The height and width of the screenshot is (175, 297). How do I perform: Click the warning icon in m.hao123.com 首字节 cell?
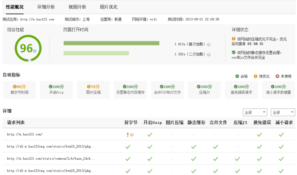click(x=128, y=134)
